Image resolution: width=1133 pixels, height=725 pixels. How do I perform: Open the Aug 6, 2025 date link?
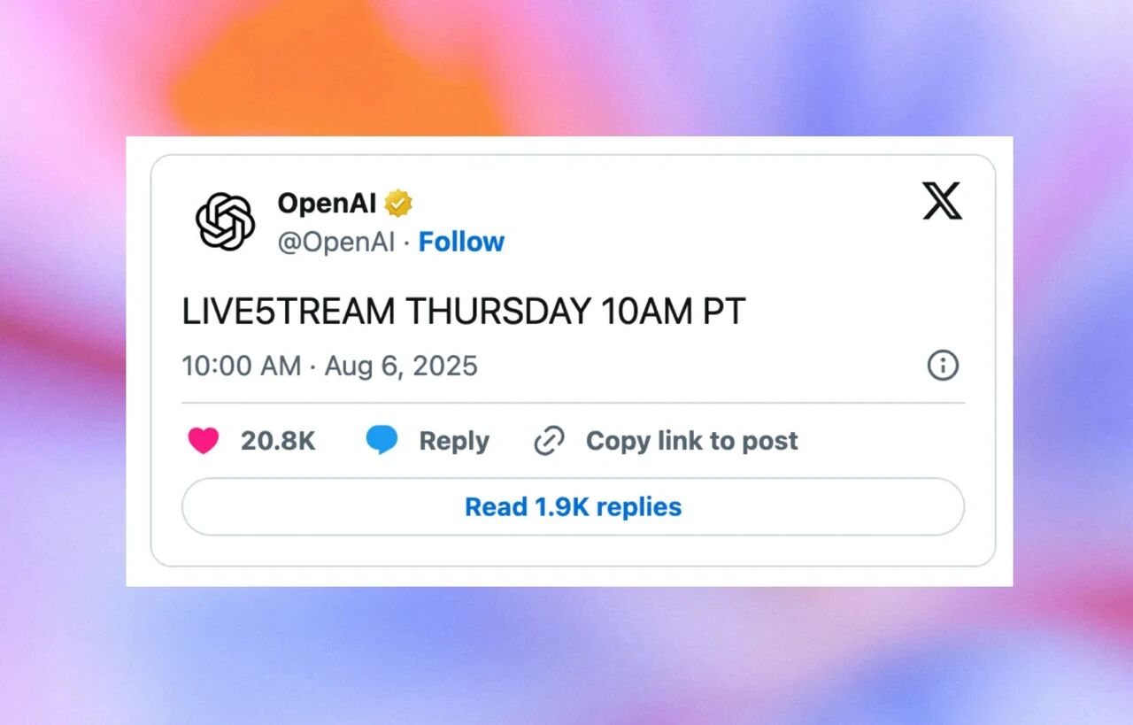click(x=401, y=366)
